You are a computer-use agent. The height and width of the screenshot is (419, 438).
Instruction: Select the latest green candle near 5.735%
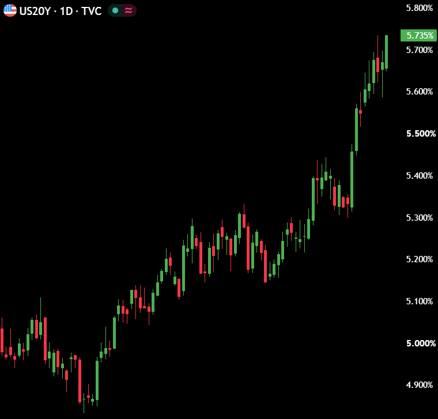[x=387, y=52]
